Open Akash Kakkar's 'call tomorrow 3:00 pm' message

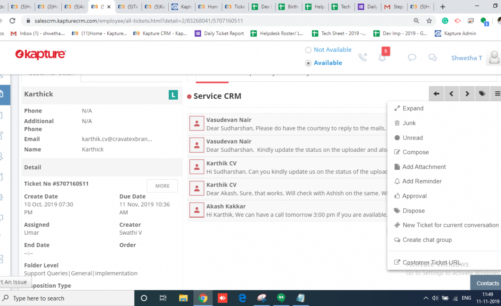[288, 210]
